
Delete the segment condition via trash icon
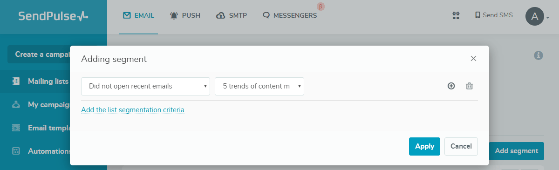coord(470,86)
